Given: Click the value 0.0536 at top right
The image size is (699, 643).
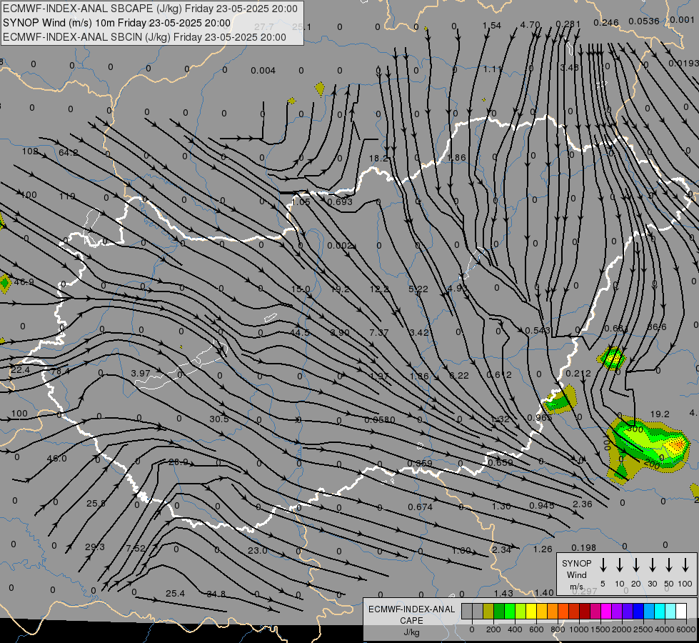Looking at the screenshot, I should point(644,21).
